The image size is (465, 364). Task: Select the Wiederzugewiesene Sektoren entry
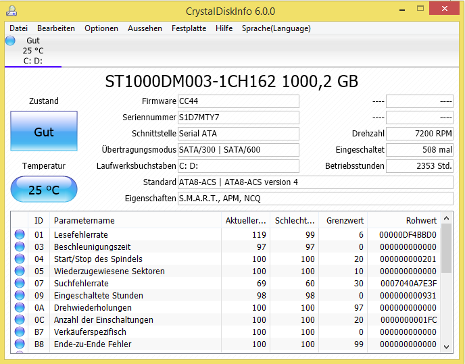tap(109, 271)
